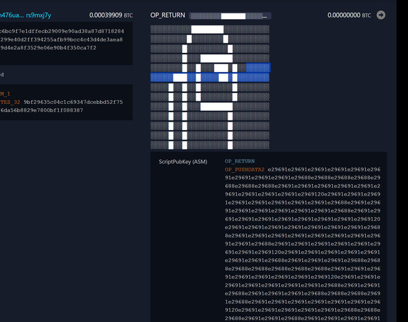Click the truncated OP_RETURN preview ending in ellipsis

230,16
